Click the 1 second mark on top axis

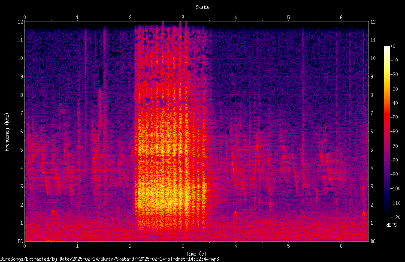77,18
